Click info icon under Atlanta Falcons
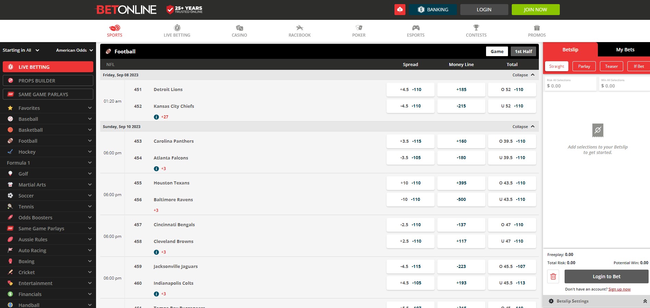This screenshot has width=650, height=308. click(156, 169)
